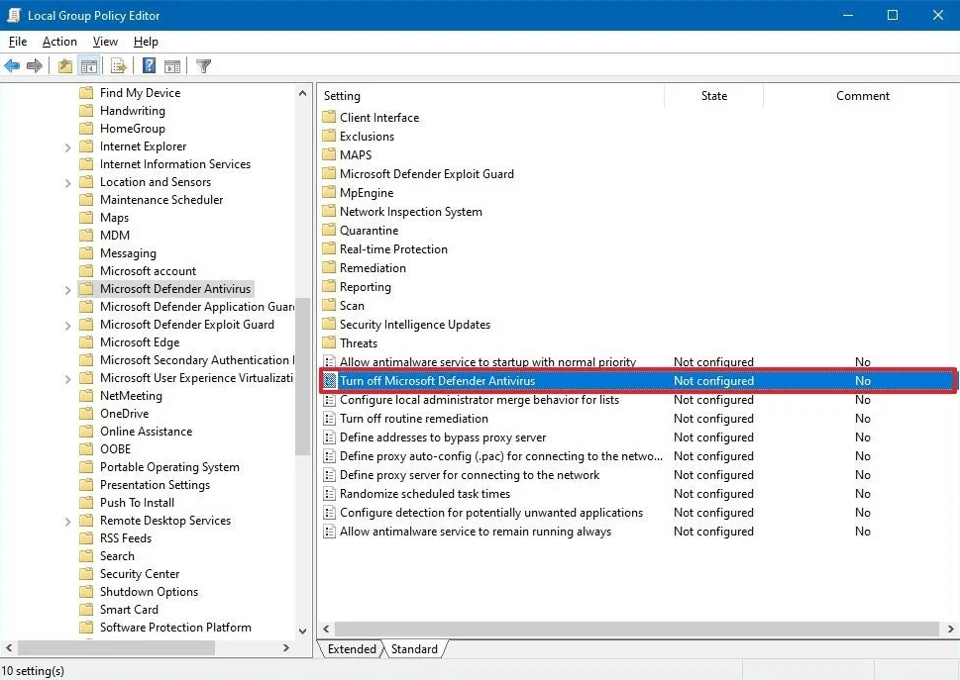Switch to the Standard tab

414,648
